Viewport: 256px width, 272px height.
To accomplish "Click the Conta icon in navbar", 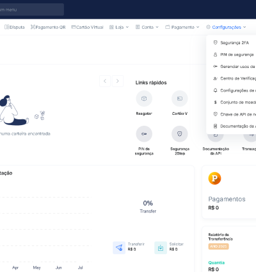I will (138, 27).
